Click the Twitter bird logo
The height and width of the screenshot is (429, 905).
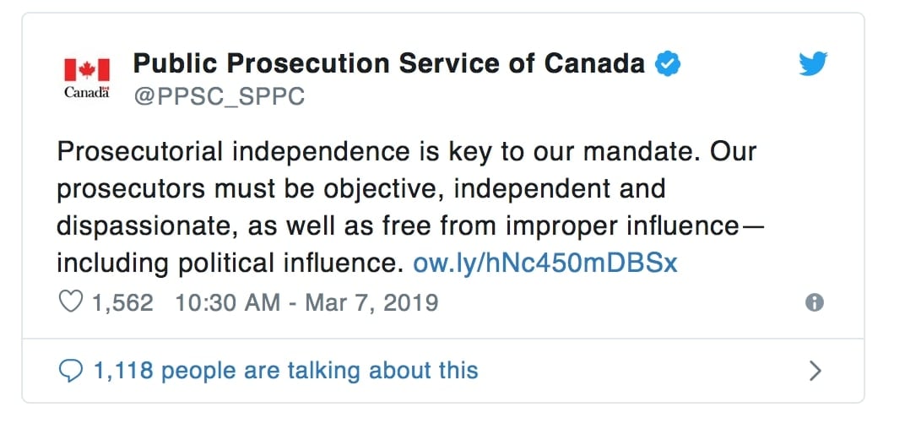click(813, 64)
